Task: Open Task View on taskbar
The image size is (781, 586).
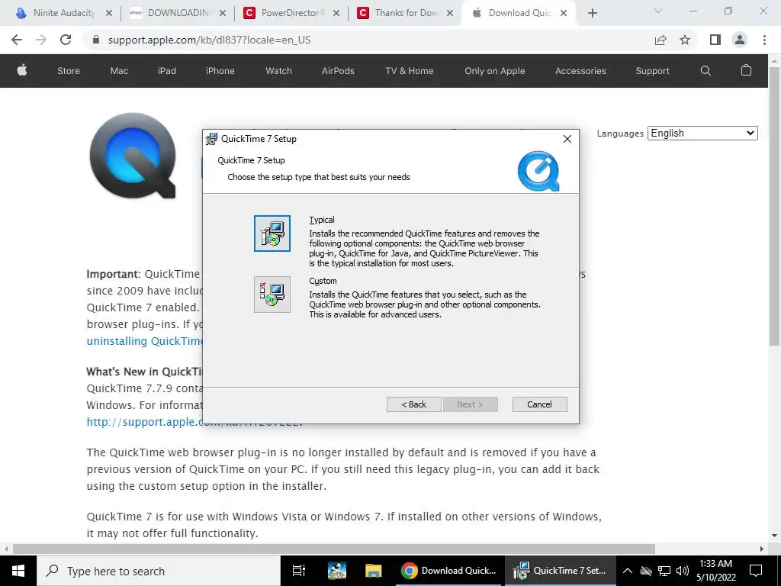Action: coord(298,571)
